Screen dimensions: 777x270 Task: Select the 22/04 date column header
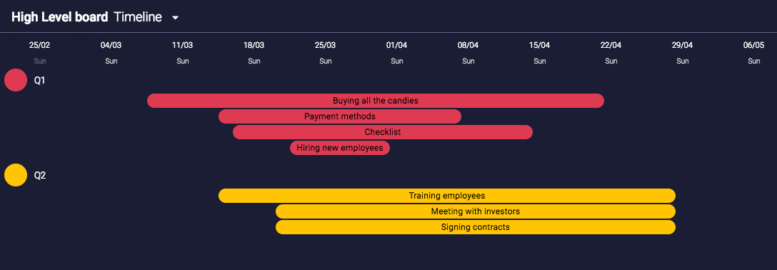point(611,45)
